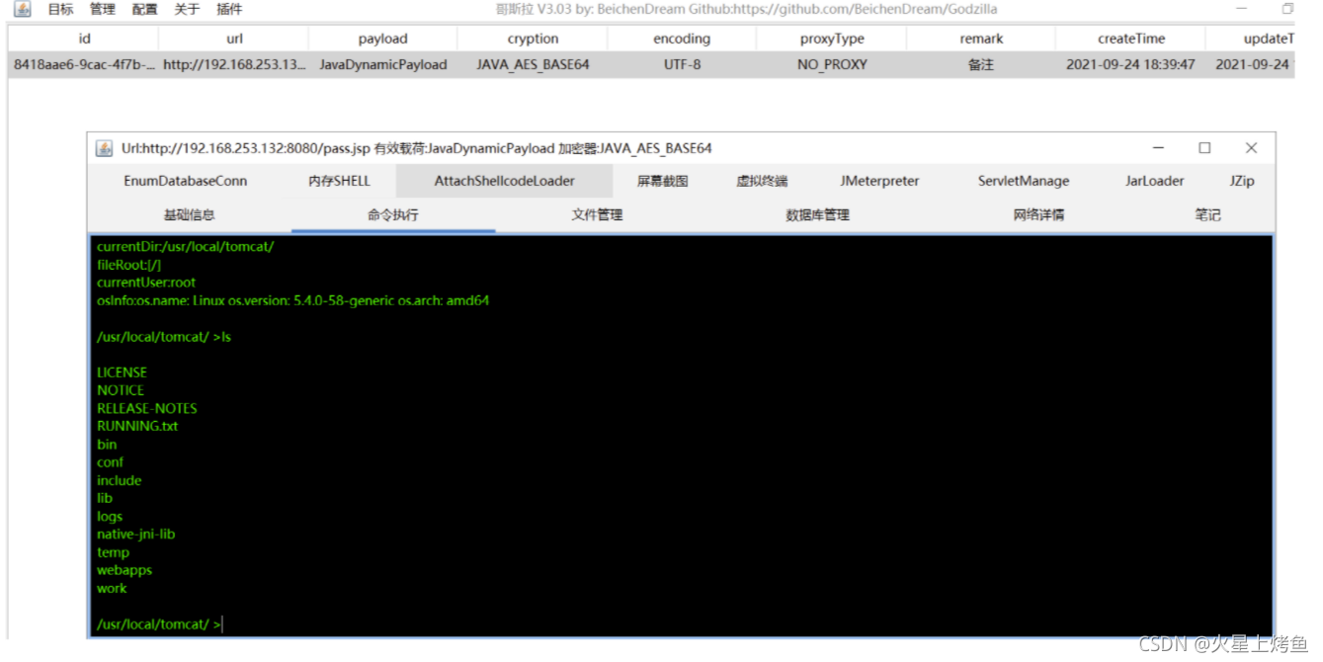Sort shells by id column header
The image size is (1323, 662).
coord(84,39)
